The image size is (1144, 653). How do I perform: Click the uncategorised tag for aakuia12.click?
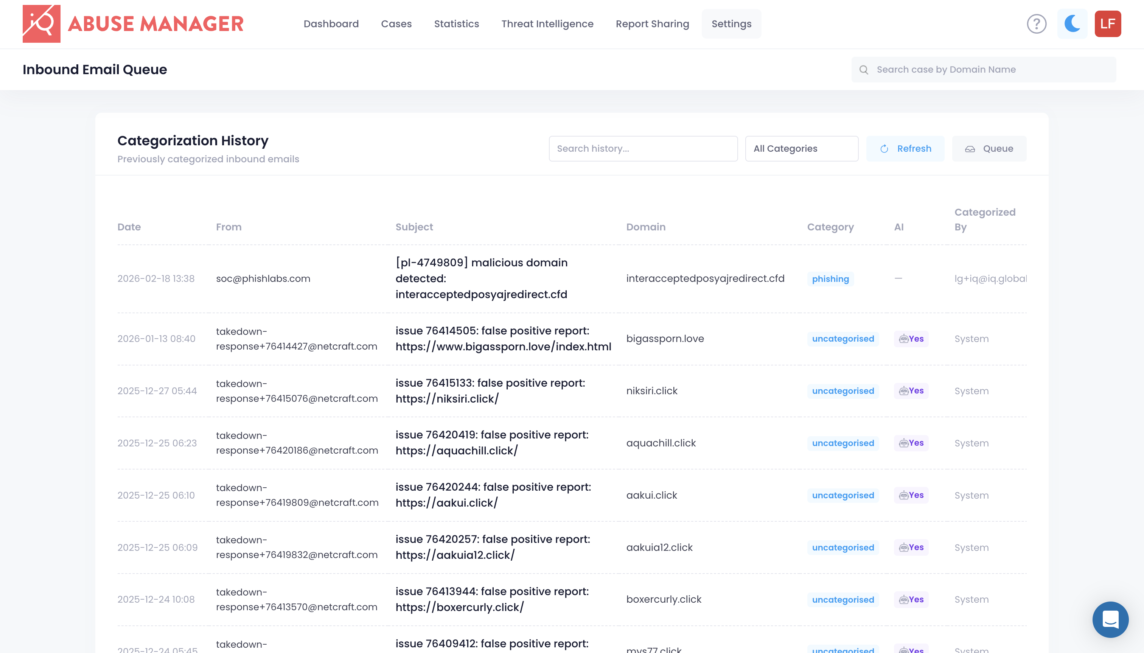842,547
